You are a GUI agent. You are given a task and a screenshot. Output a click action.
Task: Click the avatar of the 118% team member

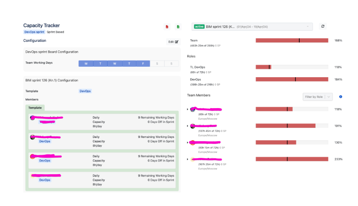click(x=193, y=109)
